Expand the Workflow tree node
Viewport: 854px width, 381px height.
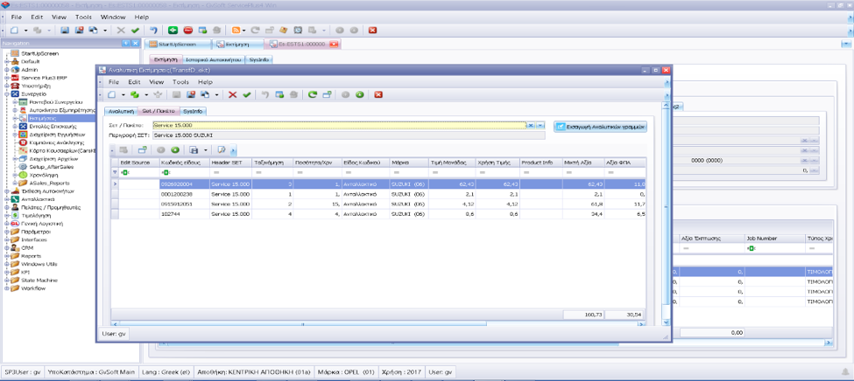point(6,287)
